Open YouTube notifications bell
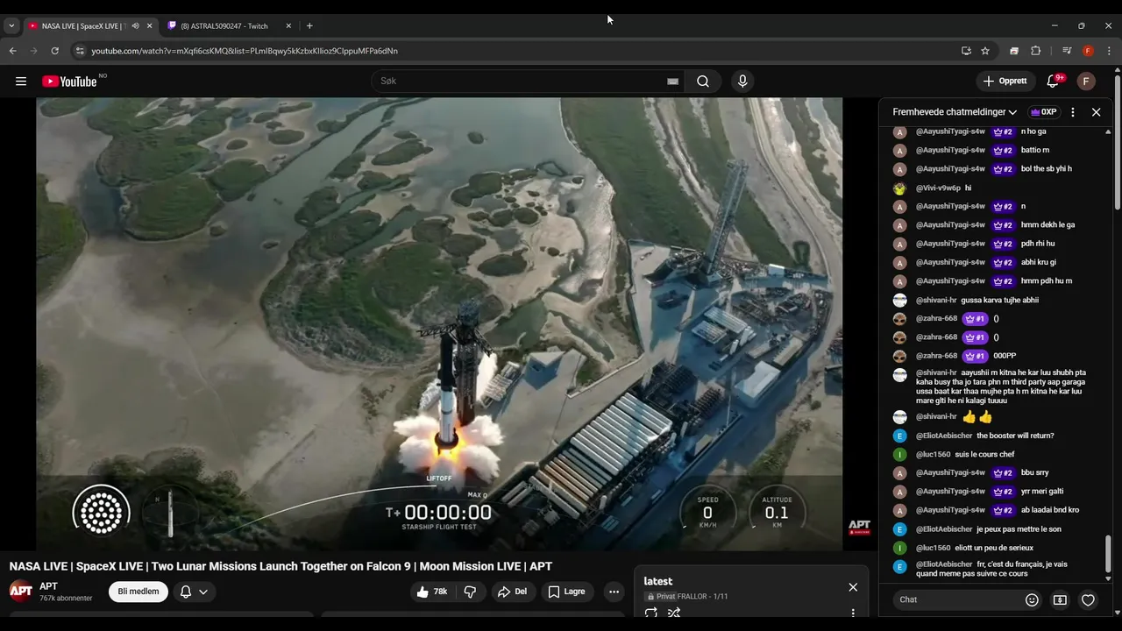Screen dimensions: 1122x631 (x=1054, y=82)
